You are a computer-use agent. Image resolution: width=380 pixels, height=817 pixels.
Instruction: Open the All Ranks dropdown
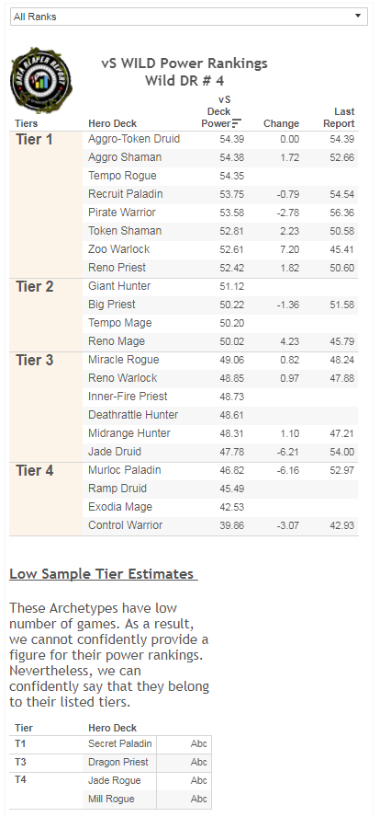pos(189,17)
